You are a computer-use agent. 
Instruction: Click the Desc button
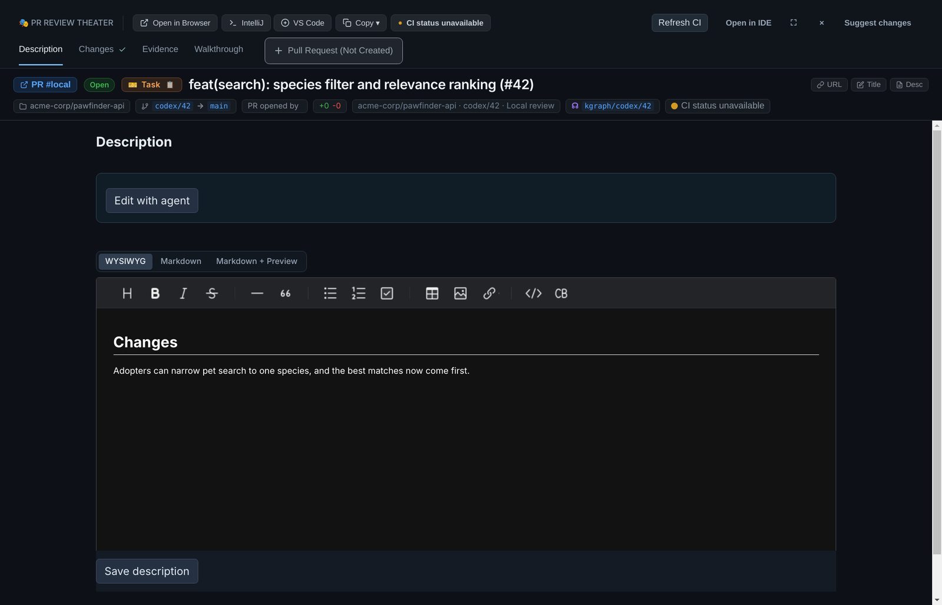[x=909, y=85]
